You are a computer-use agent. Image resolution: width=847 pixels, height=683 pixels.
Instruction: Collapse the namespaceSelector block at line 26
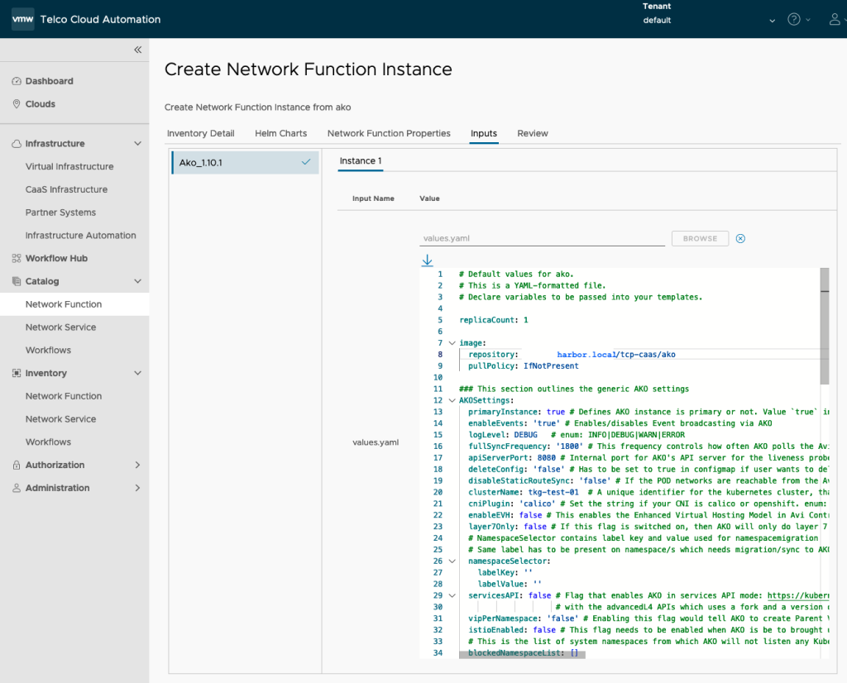tap(452, 561)
